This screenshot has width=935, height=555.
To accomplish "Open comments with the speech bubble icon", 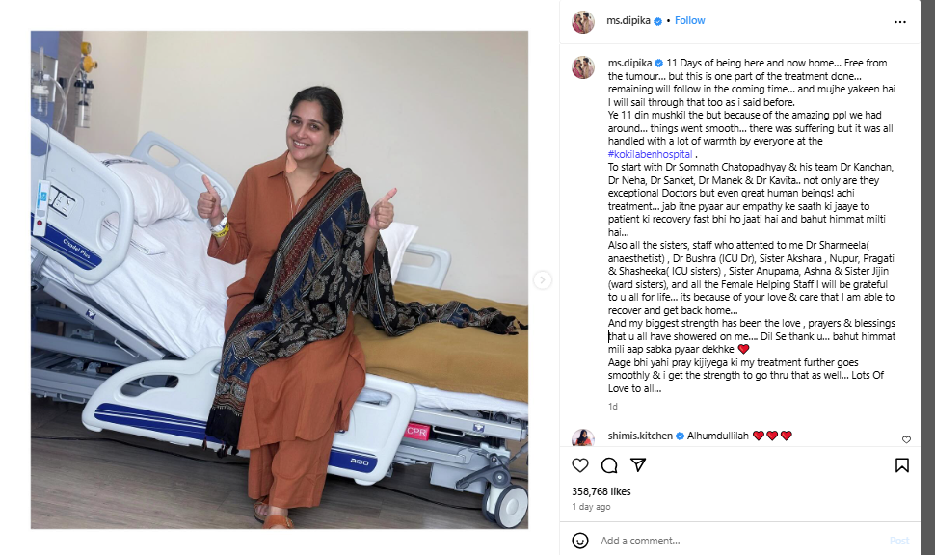I will point(609,465).
